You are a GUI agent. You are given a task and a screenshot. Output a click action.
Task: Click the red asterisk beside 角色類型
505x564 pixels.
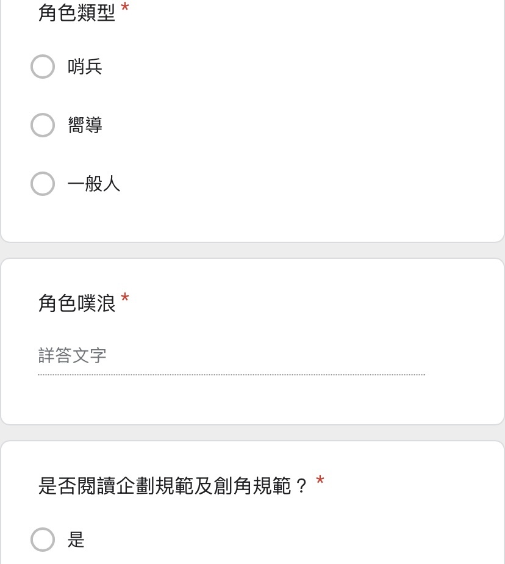tap(124, 7)
